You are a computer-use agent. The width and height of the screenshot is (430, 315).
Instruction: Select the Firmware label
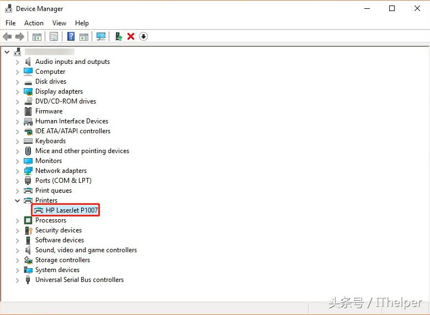coord(49,111)
